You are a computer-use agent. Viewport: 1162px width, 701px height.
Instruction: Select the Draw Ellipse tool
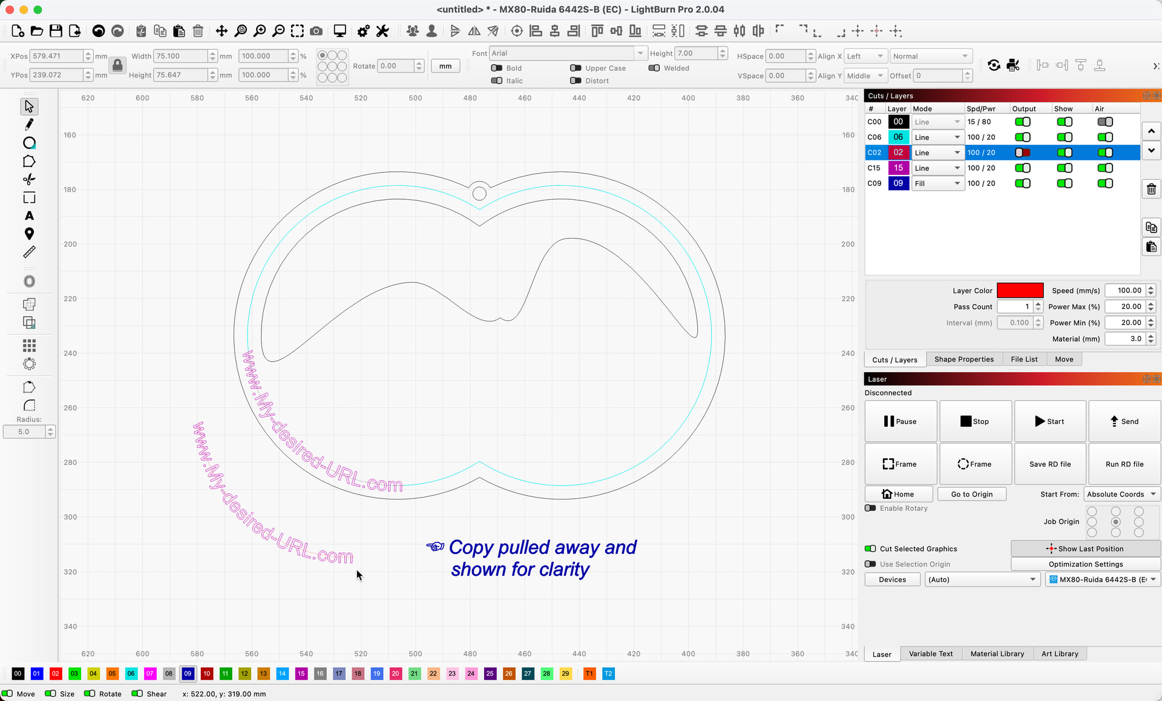(29, 143)
